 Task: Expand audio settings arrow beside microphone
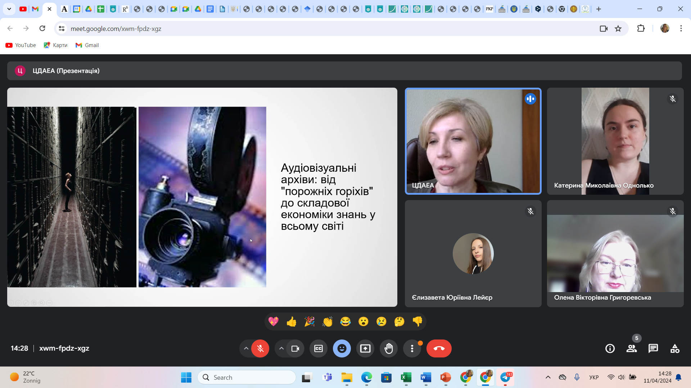(x=246, y=348)
